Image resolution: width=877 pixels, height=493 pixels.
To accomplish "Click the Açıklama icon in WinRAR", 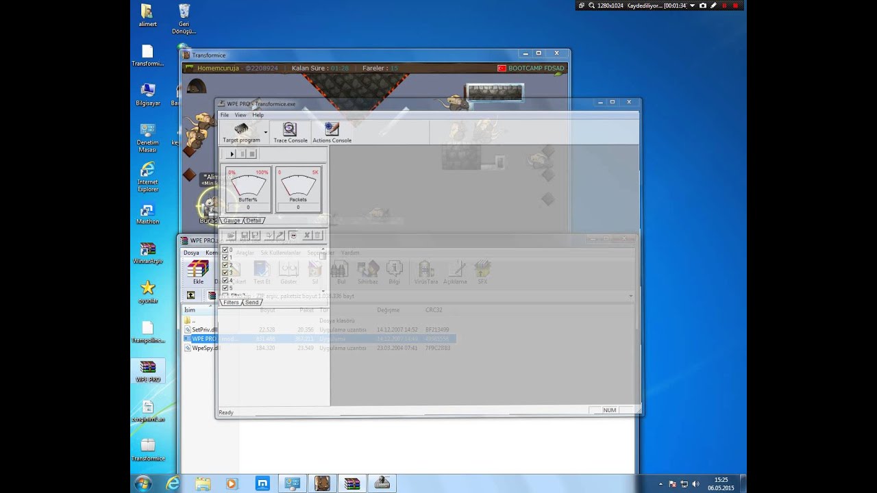I will (455, 272).
